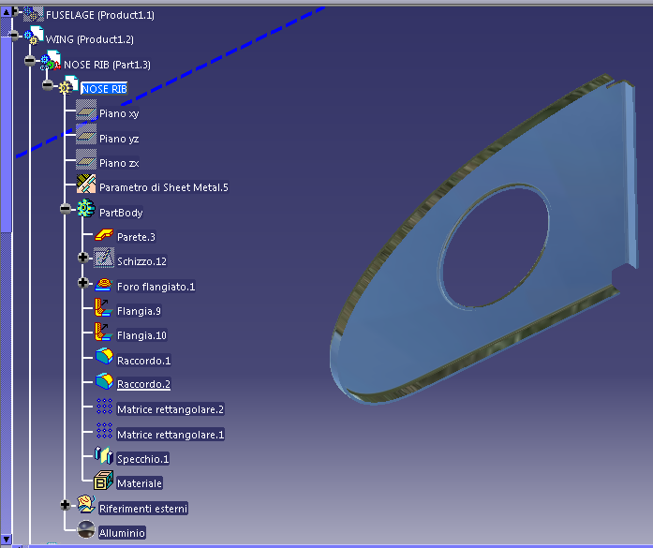
Task: Select the Riferimenti esterni label
Action: coord(143,509)
